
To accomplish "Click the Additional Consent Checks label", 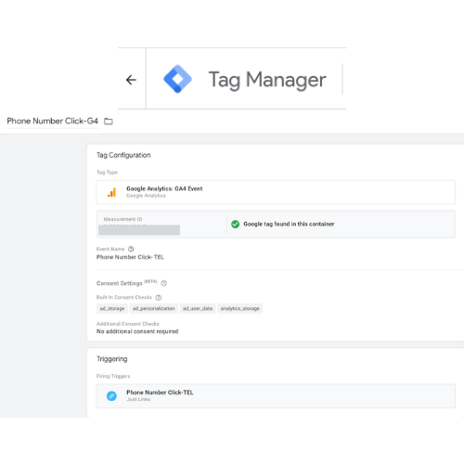I will point(128,324).
